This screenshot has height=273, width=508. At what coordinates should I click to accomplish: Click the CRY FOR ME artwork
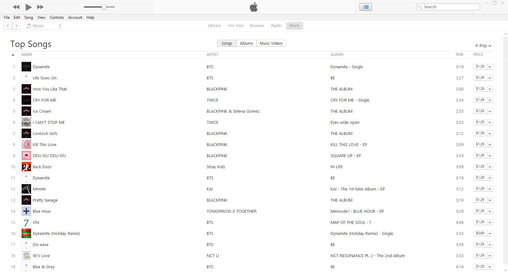pyautogui.click(x=26, y=100)
